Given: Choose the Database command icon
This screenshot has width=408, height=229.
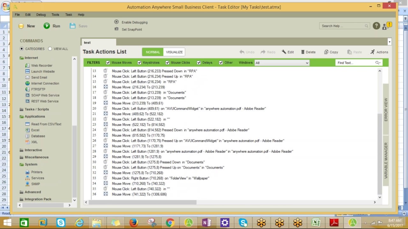Looking at the screenshot, I should (x=27, y=136).
